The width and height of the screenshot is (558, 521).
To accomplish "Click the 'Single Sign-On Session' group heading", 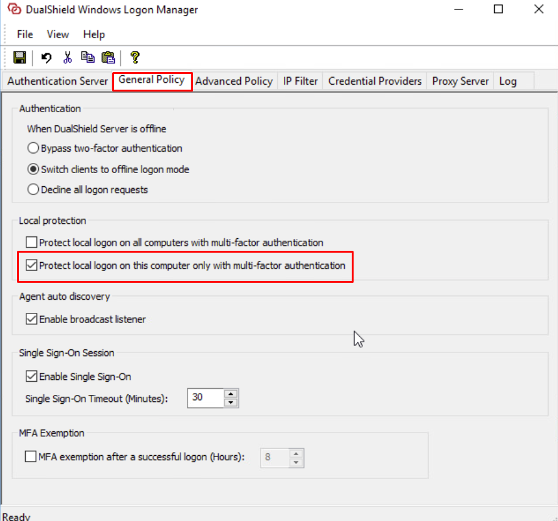I will point(66,353).
